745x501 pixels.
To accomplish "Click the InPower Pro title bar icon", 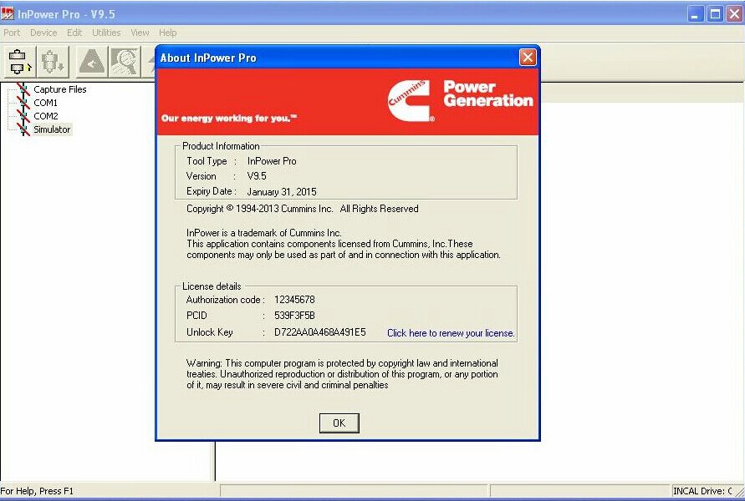I will click(8, 13).
